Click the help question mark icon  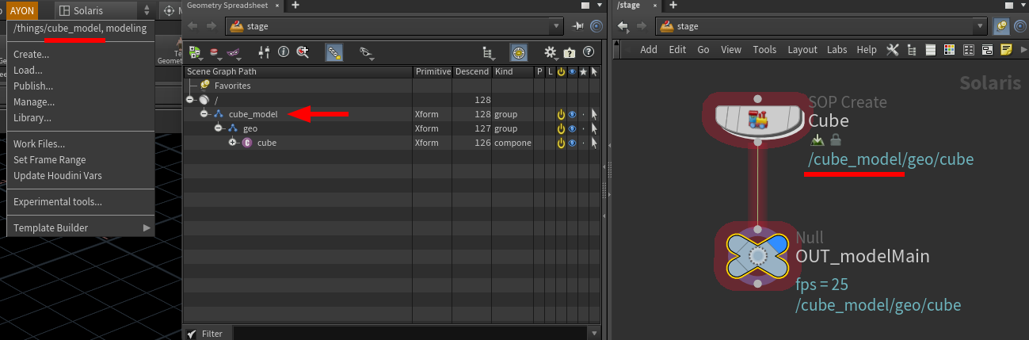coord(589,53)
